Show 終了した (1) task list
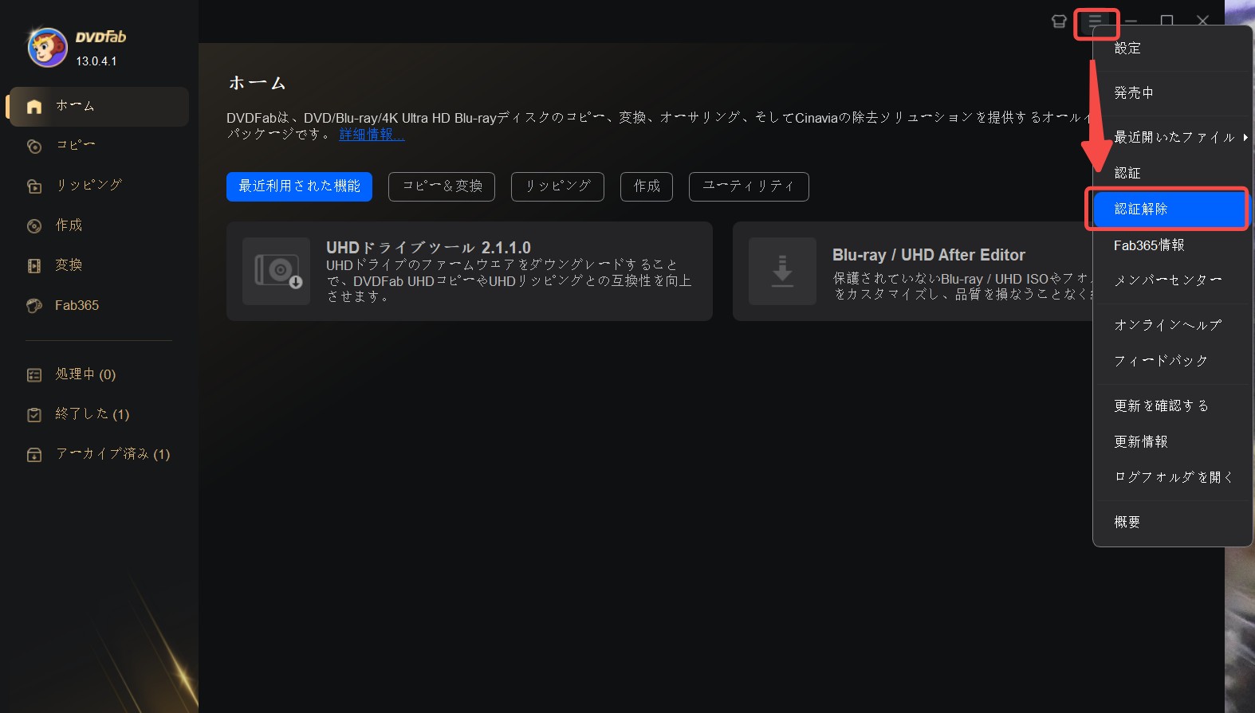 98,415
